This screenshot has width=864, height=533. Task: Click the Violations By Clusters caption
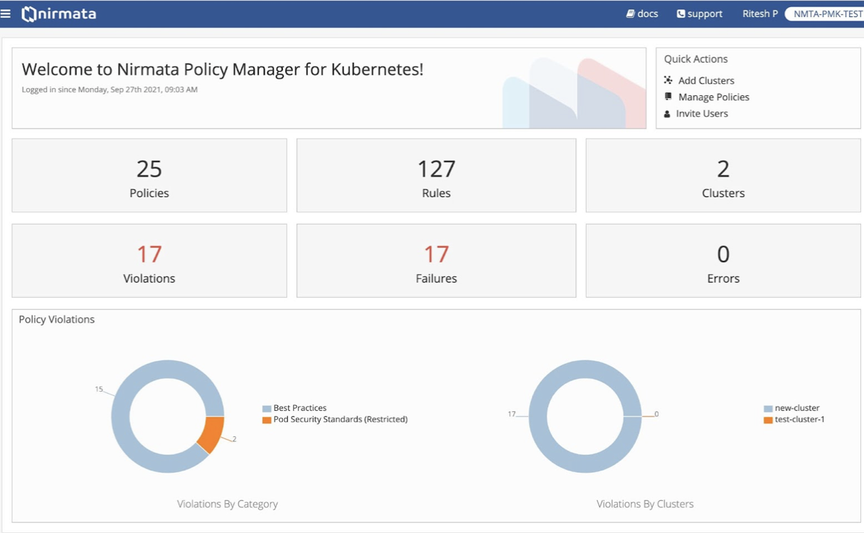point(645,504)
